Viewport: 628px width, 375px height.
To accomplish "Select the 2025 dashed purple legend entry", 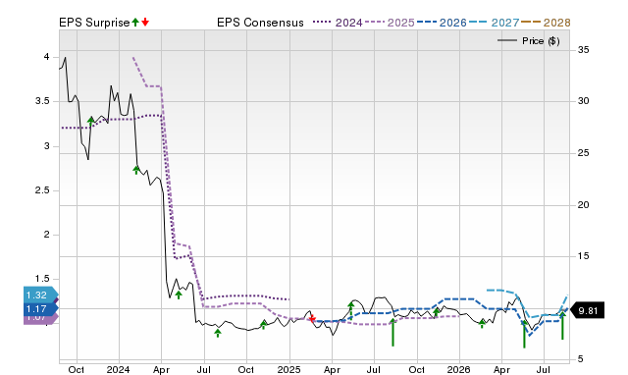I will [x=390, y=23].
